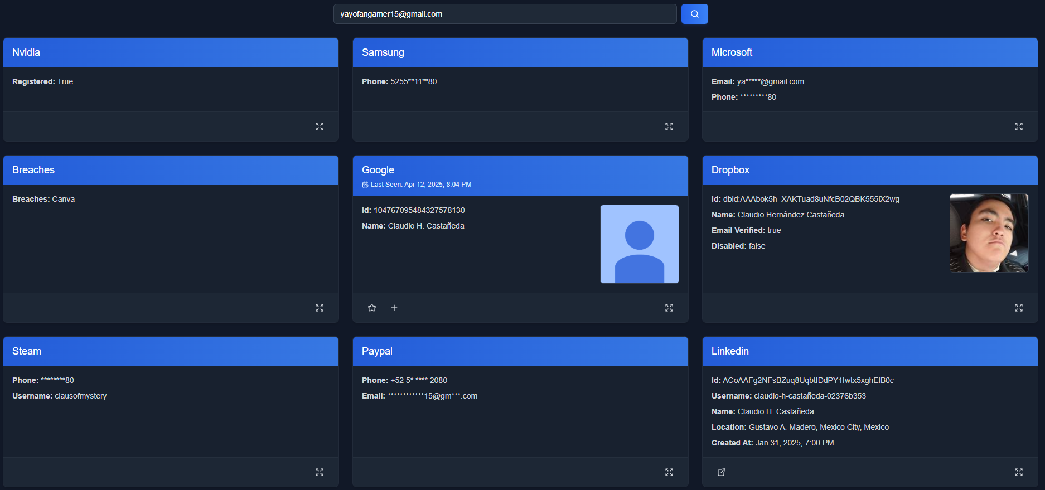Select the Breaches card header
1045x490 pixels.
171,170
